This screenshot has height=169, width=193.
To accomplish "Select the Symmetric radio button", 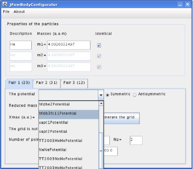I will pos(107,95).
